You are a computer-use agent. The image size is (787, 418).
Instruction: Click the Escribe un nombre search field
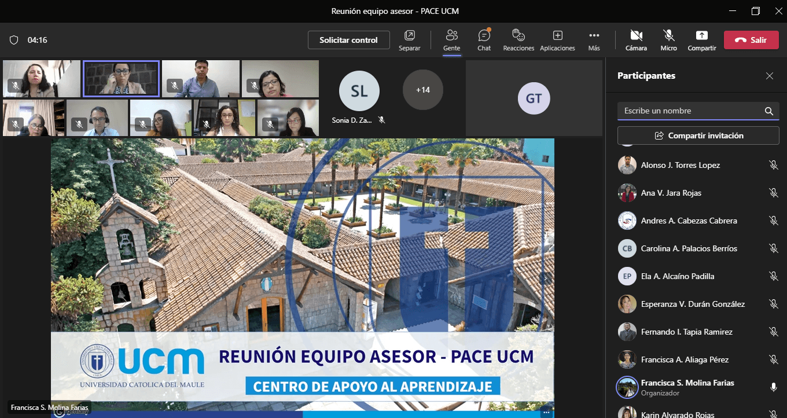[689, 111]
